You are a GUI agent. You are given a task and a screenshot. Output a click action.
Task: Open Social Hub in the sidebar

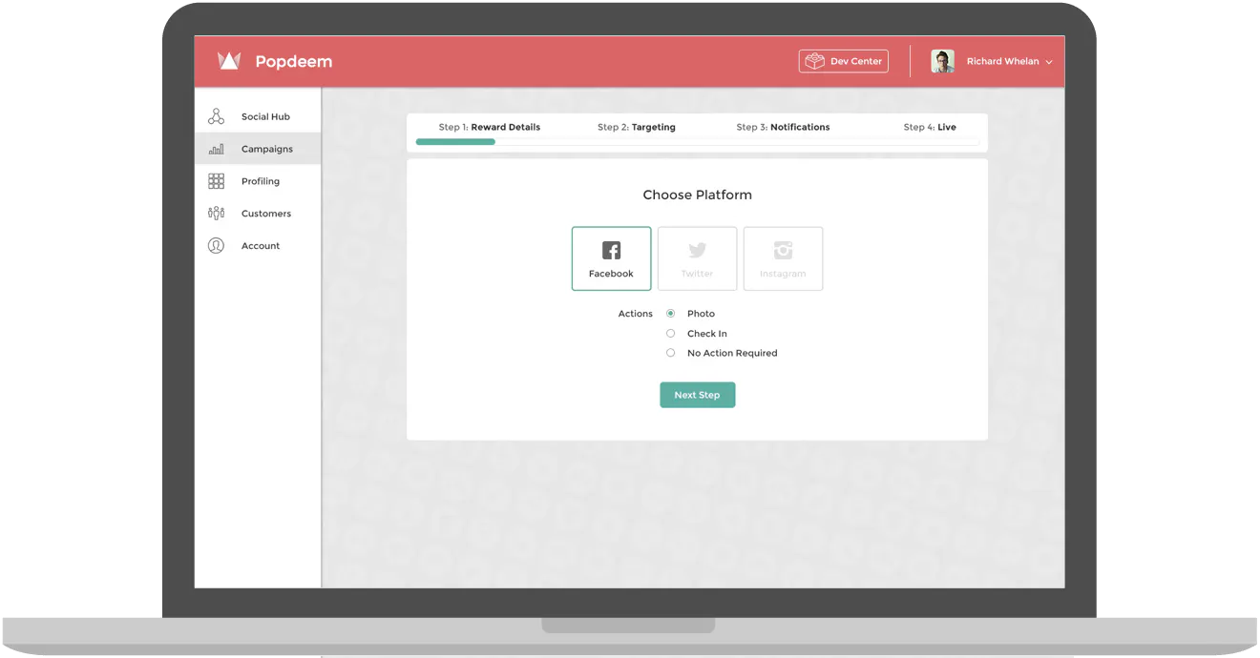pyautogui.click(x=258, y=116)
